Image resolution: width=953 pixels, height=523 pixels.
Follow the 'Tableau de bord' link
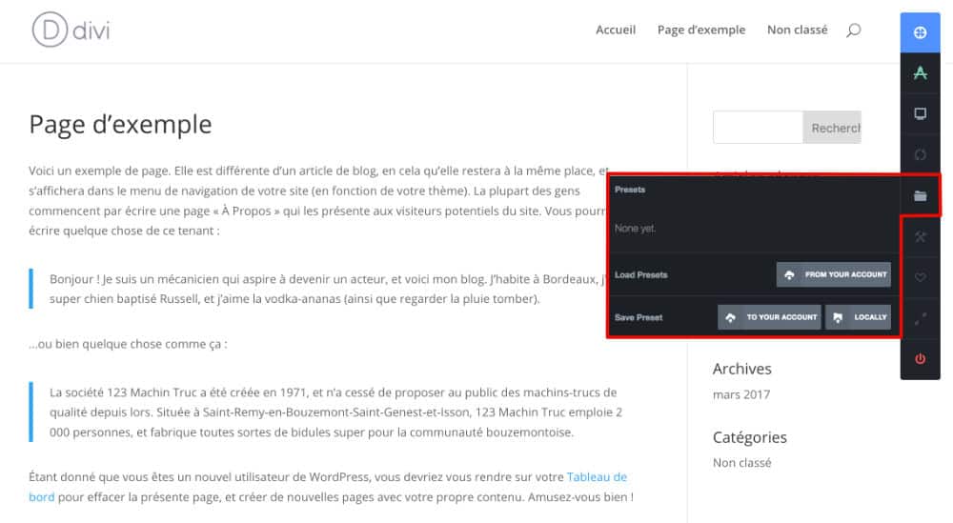click(597, 477)
